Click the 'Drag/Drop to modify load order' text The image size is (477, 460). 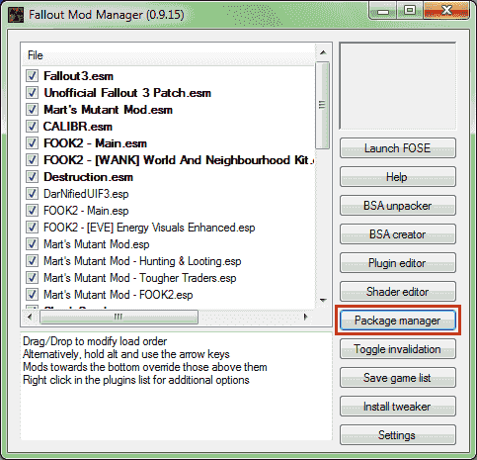click(x=95, y=341)
